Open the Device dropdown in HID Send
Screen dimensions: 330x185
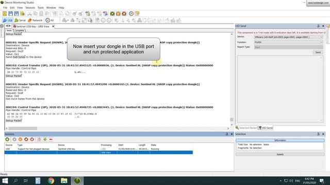click(x=288, y=37)
